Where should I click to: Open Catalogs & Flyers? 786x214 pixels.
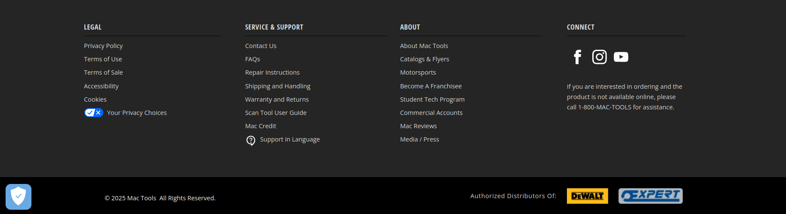tap(424, 59)
